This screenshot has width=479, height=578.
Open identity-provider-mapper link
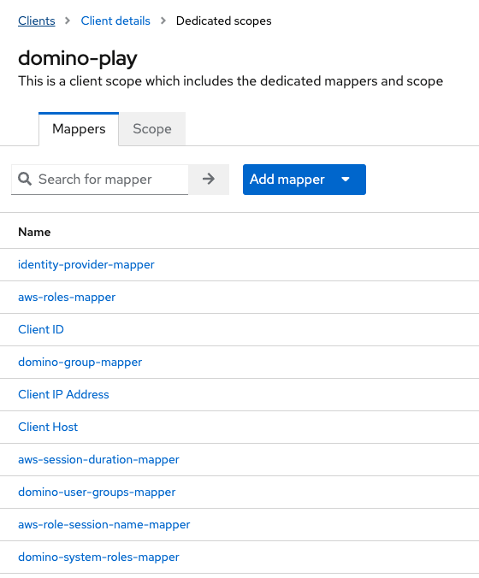86,265
